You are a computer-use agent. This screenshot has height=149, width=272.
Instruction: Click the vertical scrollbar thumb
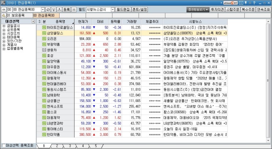(x=268, y=81)
